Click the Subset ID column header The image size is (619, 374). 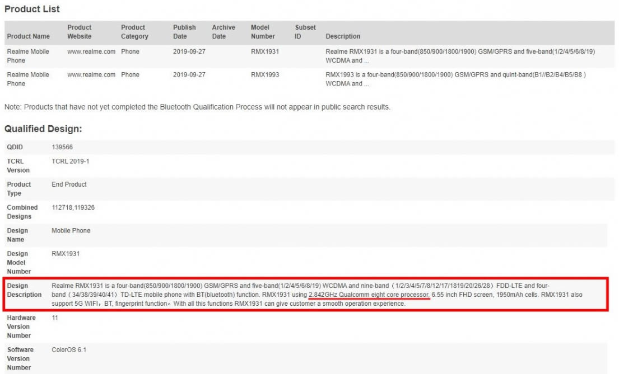pyautogui.click(x=305, y=32)
